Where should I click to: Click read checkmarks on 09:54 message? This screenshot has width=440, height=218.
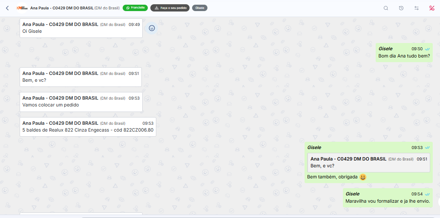(427, 194)
